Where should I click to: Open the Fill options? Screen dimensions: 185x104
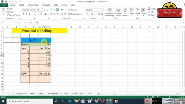151,12
